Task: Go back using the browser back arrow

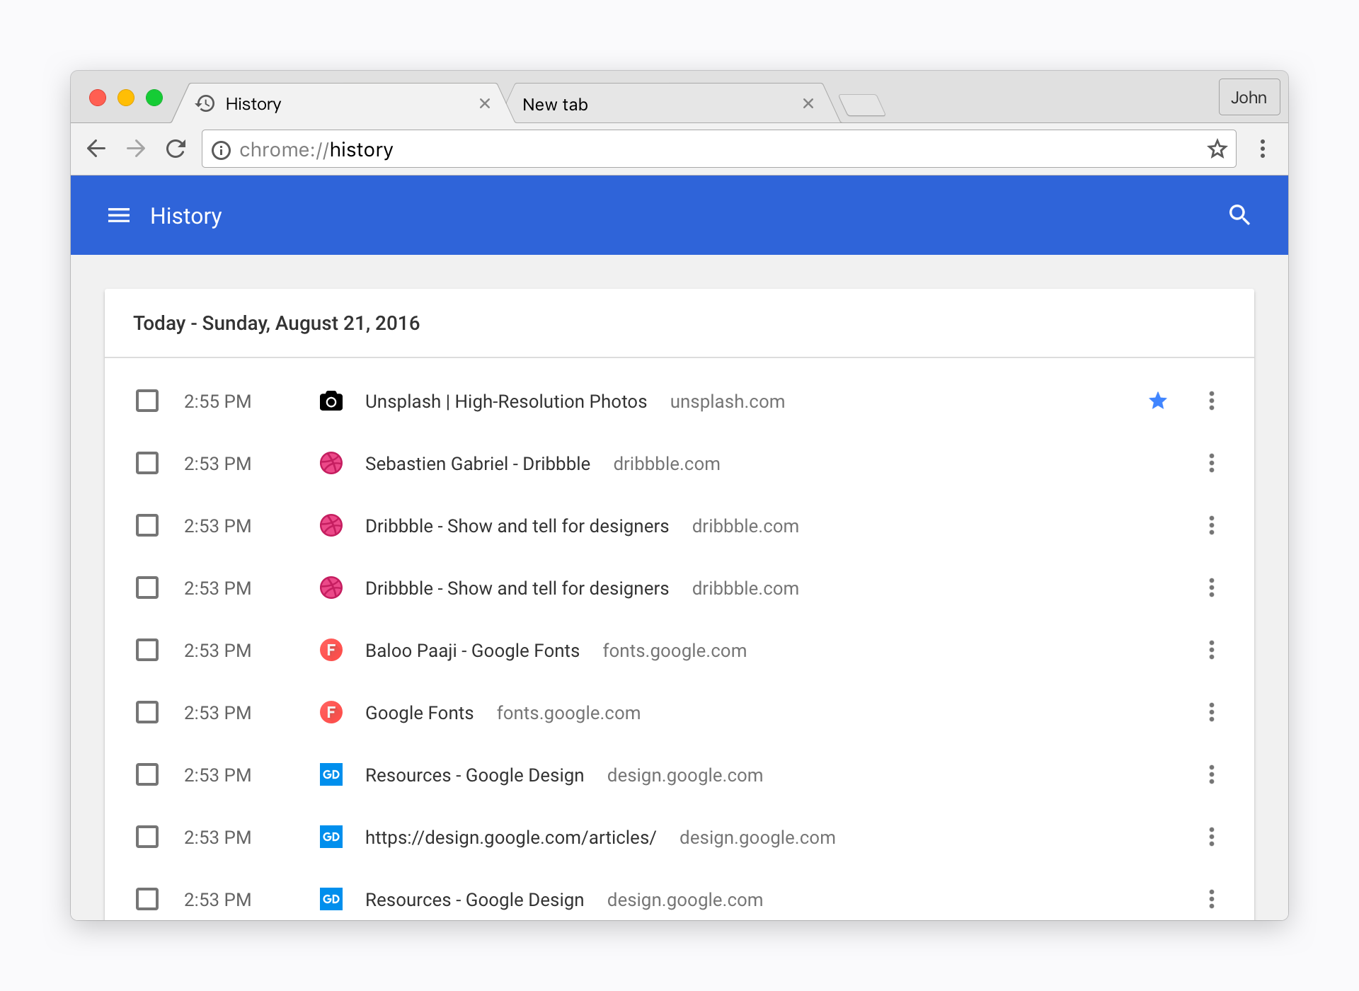Action: click(96, 149)
